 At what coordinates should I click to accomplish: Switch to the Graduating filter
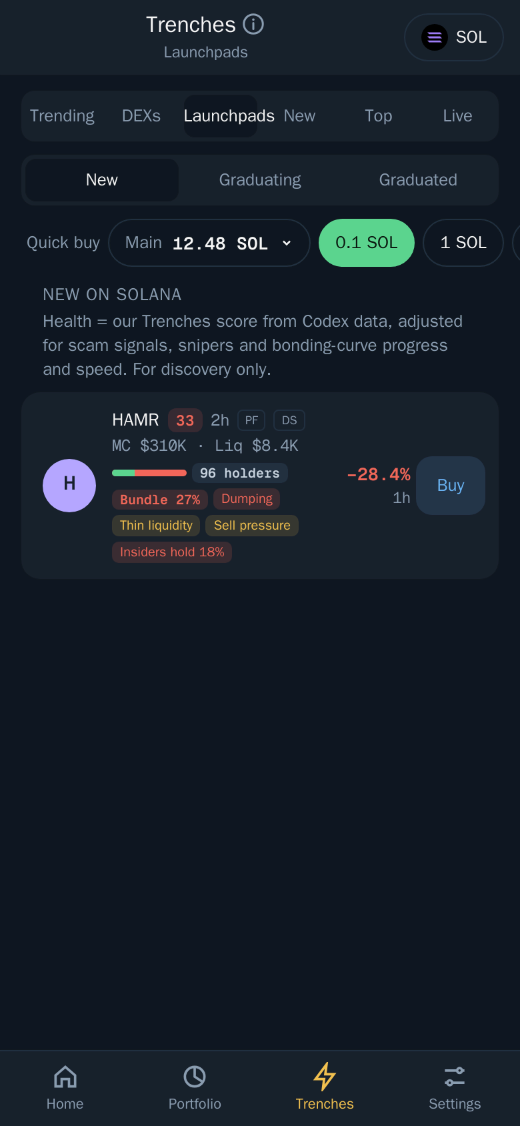point(260,180)
